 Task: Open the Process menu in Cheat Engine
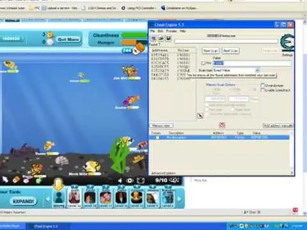171,31
